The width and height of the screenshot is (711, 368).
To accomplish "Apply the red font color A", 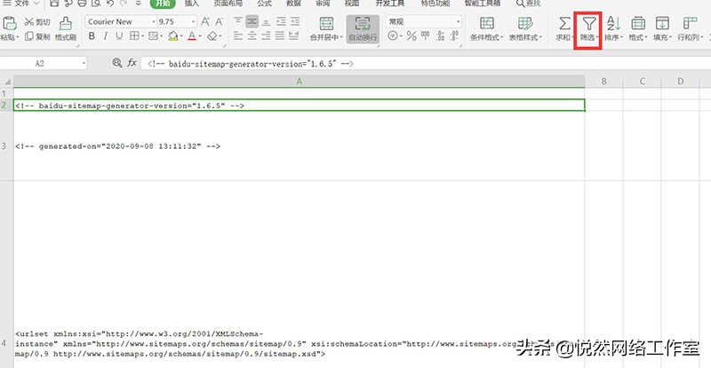I will coord(192,35).
